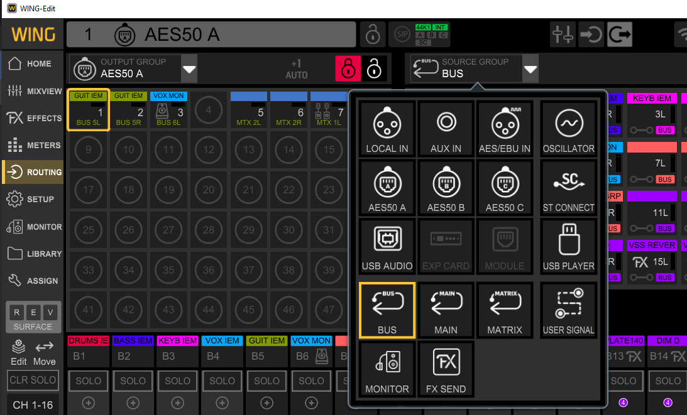
Task: Expand the OUTPUT GROUP dropdown arrow
Action: click(x=189, y=68)
